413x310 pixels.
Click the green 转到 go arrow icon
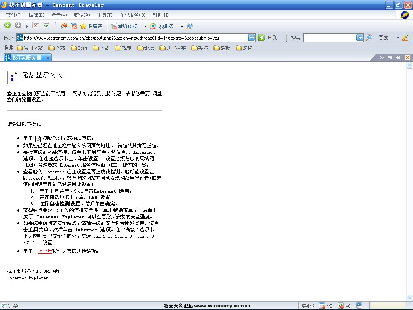[x=261, y=38]
